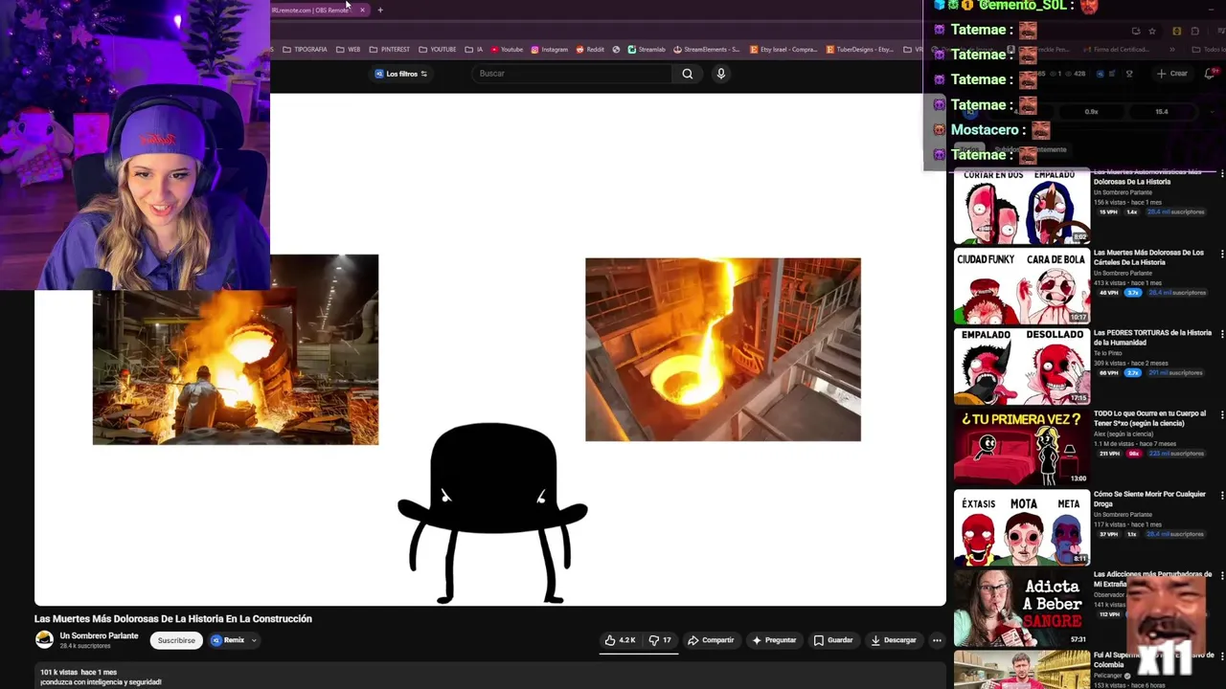
Task: Bookmark page with star icon
Action: click(1152, 31)
